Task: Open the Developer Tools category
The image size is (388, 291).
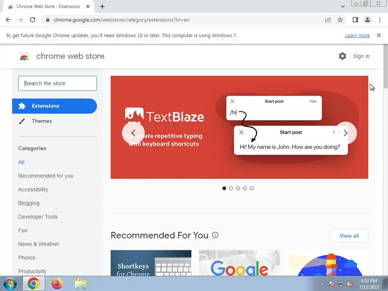Action: coord(38,217)
